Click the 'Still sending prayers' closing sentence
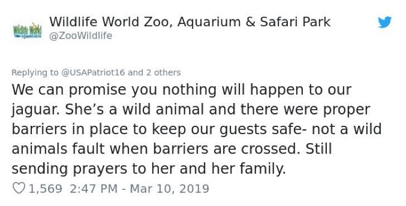This screenshot has height=206, width=406. click(x=172, y=159)
